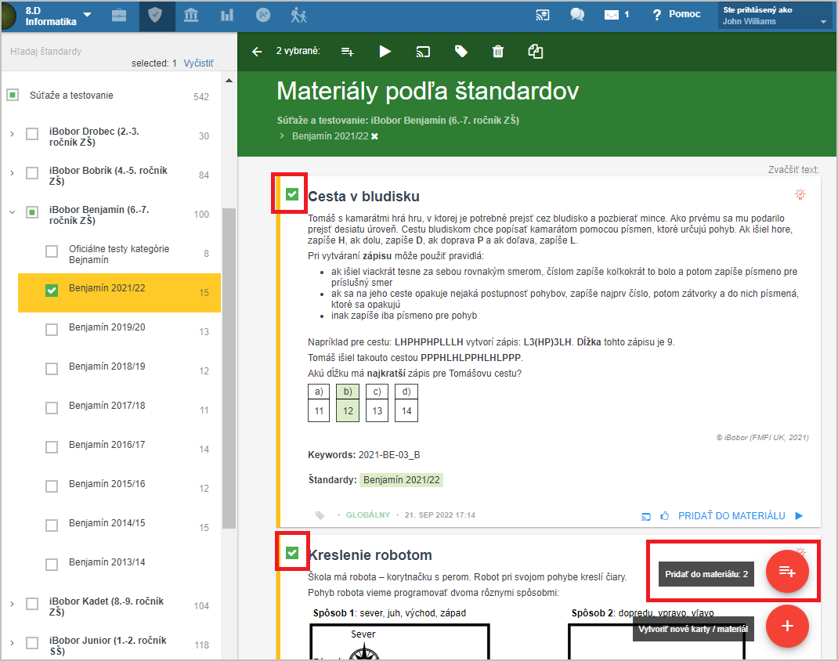Uncheck Cesta v bludisku card checkbox
Screen dimensions: 838x661
click(292, 194)
